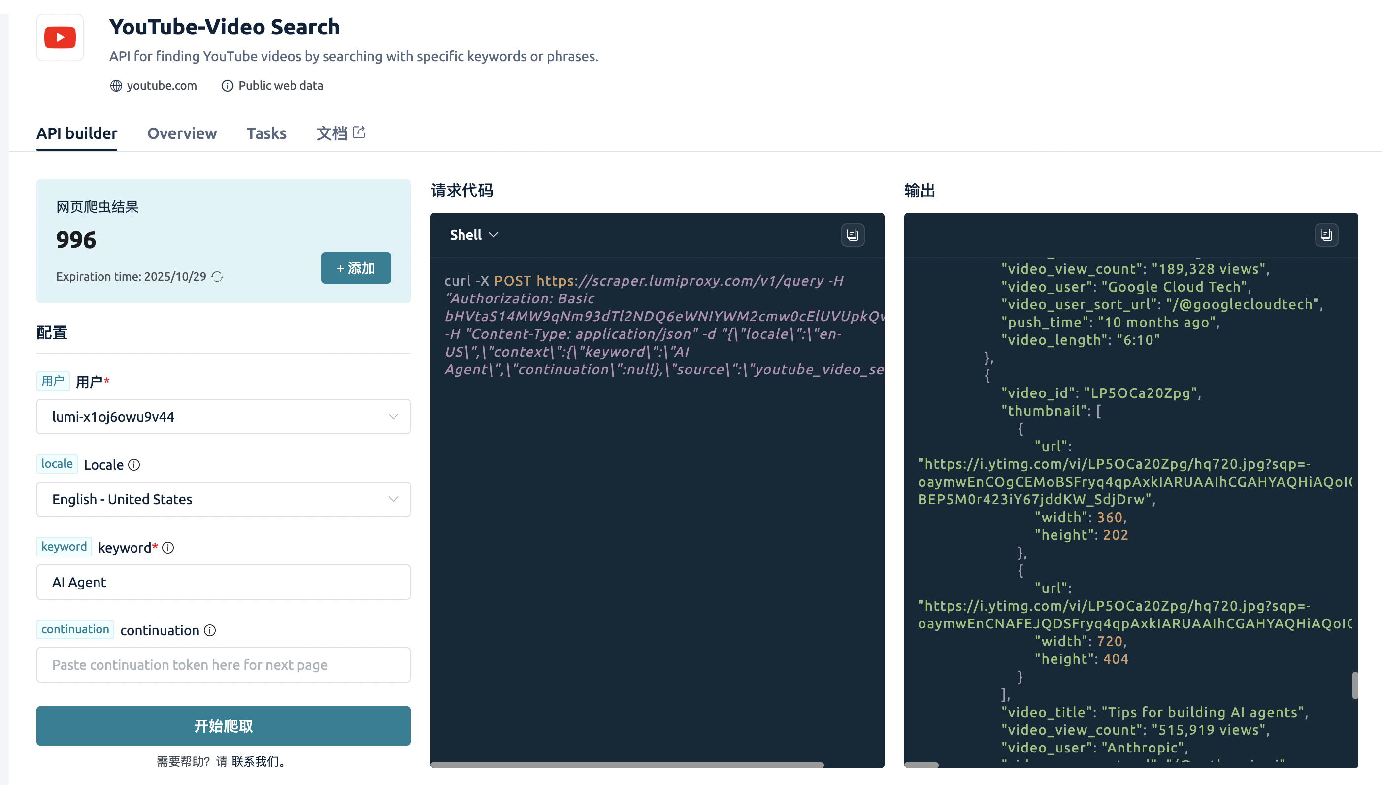
Task: Click the request code horizontal scrollbar
Action: pyautogui.click(x=626, y=764)
